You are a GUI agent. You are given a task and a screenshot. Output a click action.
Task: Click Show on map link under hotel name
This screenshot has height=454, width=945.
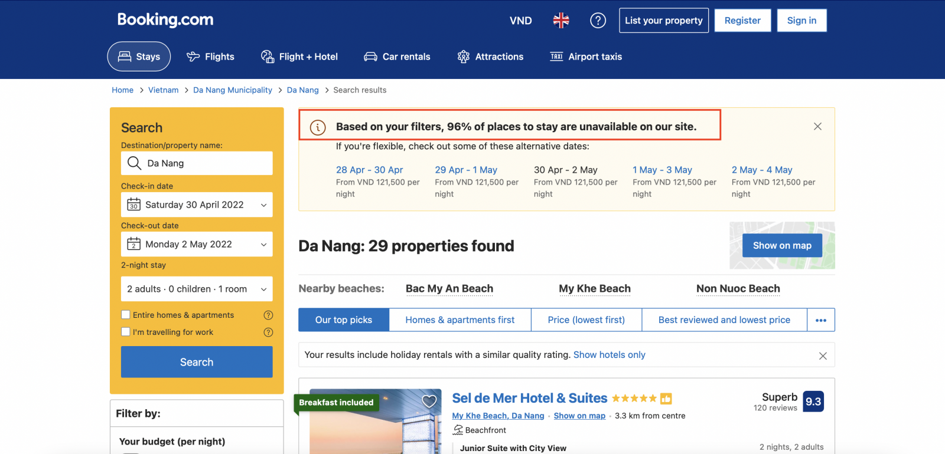(579, 416)
